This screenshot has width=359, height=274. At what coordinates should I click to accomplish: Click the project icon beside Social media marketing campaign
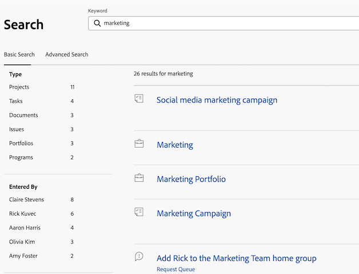(139, 98)
